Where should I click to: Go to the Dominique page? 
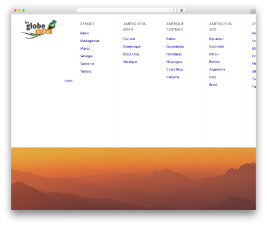[132, 46]
